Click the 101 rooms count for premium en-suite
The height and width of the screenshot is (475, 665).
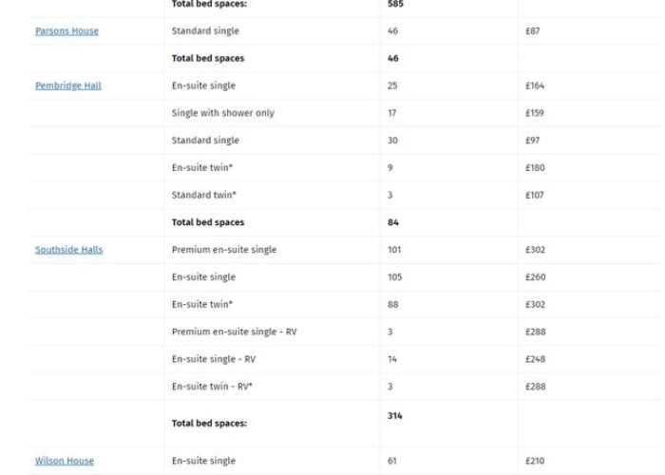coord(394,250)
